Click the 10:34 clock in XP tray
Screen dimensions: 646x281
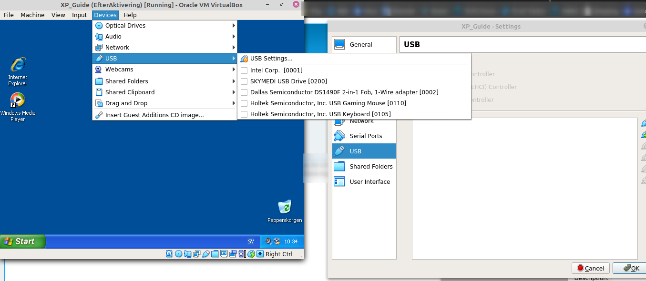[291, 241]
